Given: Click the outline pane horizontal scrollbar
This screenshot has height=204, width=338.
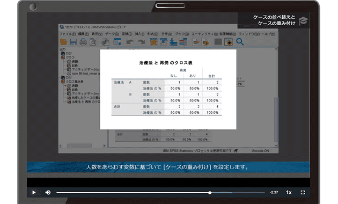Looking at the screenshot, I should point(83,145).
